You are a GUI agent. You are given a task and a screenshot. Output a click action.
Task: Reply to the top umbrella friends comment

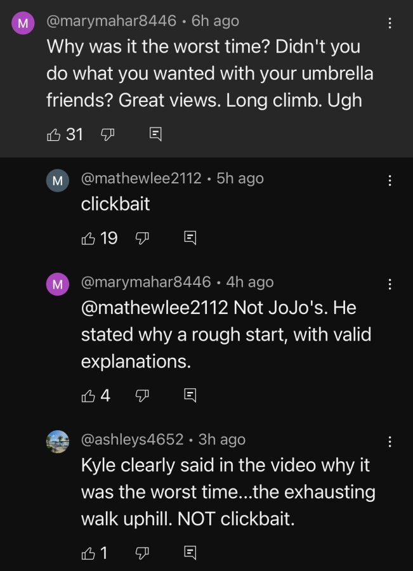click(155, 135)
